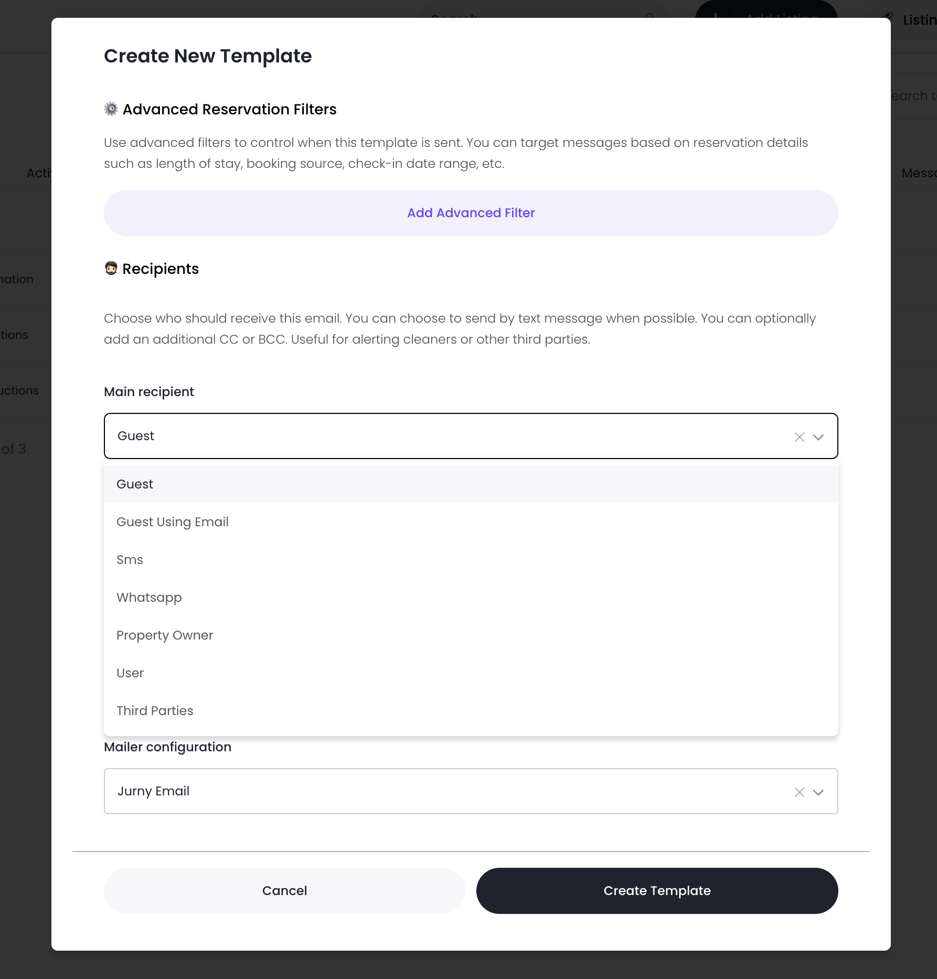Choose Guest Using Email option
937x979 pixels.
173,522
